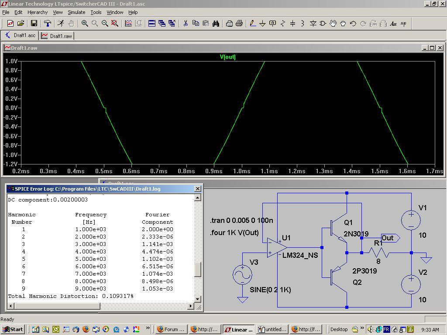Select the Wire pencil tool
The height and width of the screenshot is (335, 447).
click(252, 24)
